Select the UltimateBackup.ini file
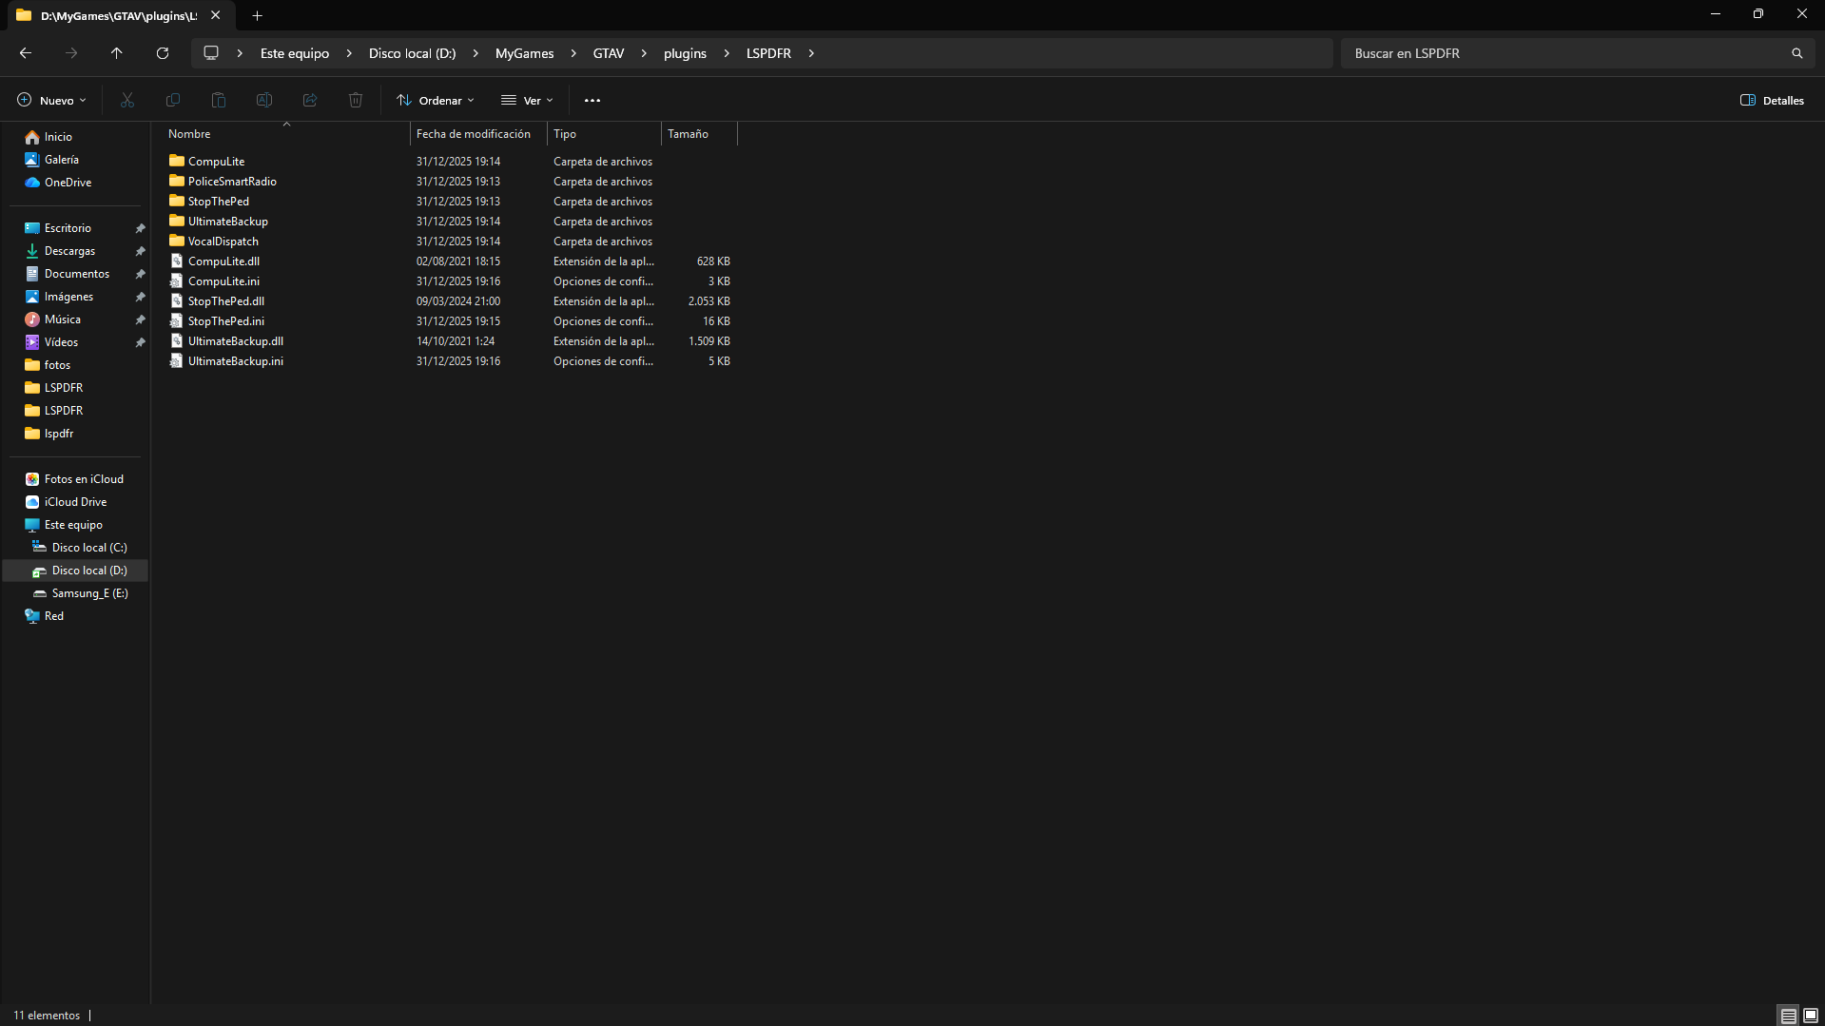The image size is (1825, 1026). click(235, 361)
